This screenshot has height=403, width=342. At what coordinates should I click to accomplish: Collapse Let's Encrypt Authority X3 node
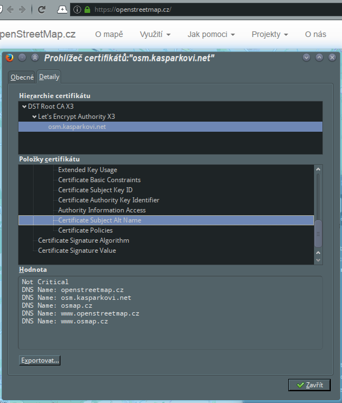click(x=34, y=117)
